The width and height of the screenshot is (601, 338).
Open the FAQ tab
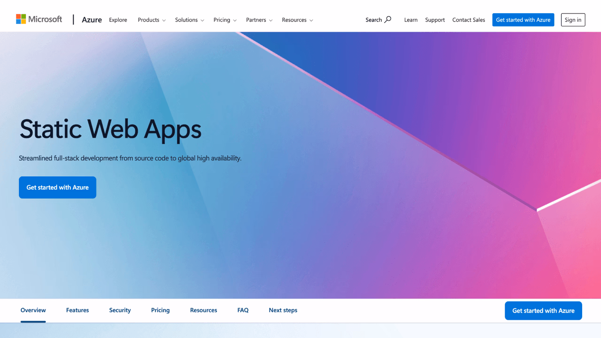[243, 310]
